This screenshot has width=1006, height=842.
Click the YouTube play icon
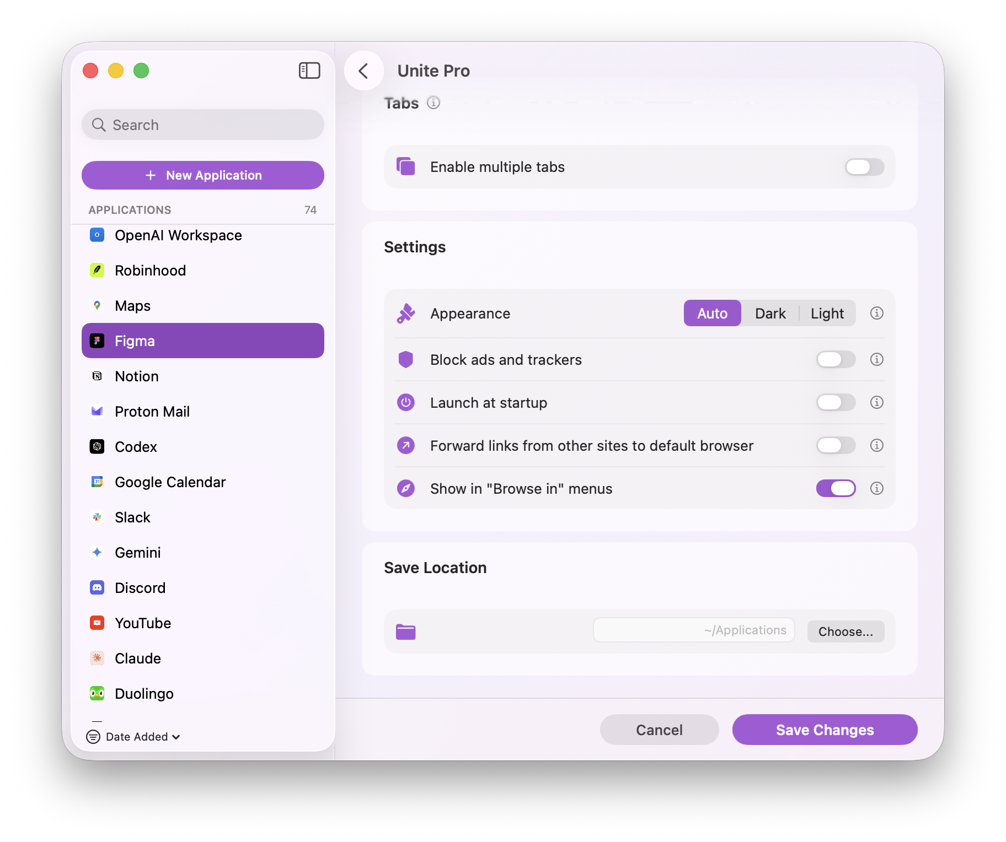97,623
